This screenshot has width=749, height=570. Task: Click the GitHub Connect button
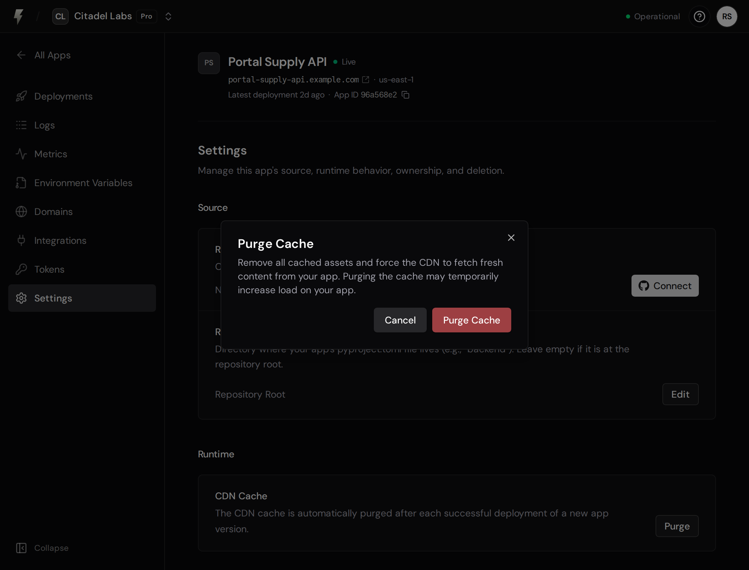coord(665,286)
